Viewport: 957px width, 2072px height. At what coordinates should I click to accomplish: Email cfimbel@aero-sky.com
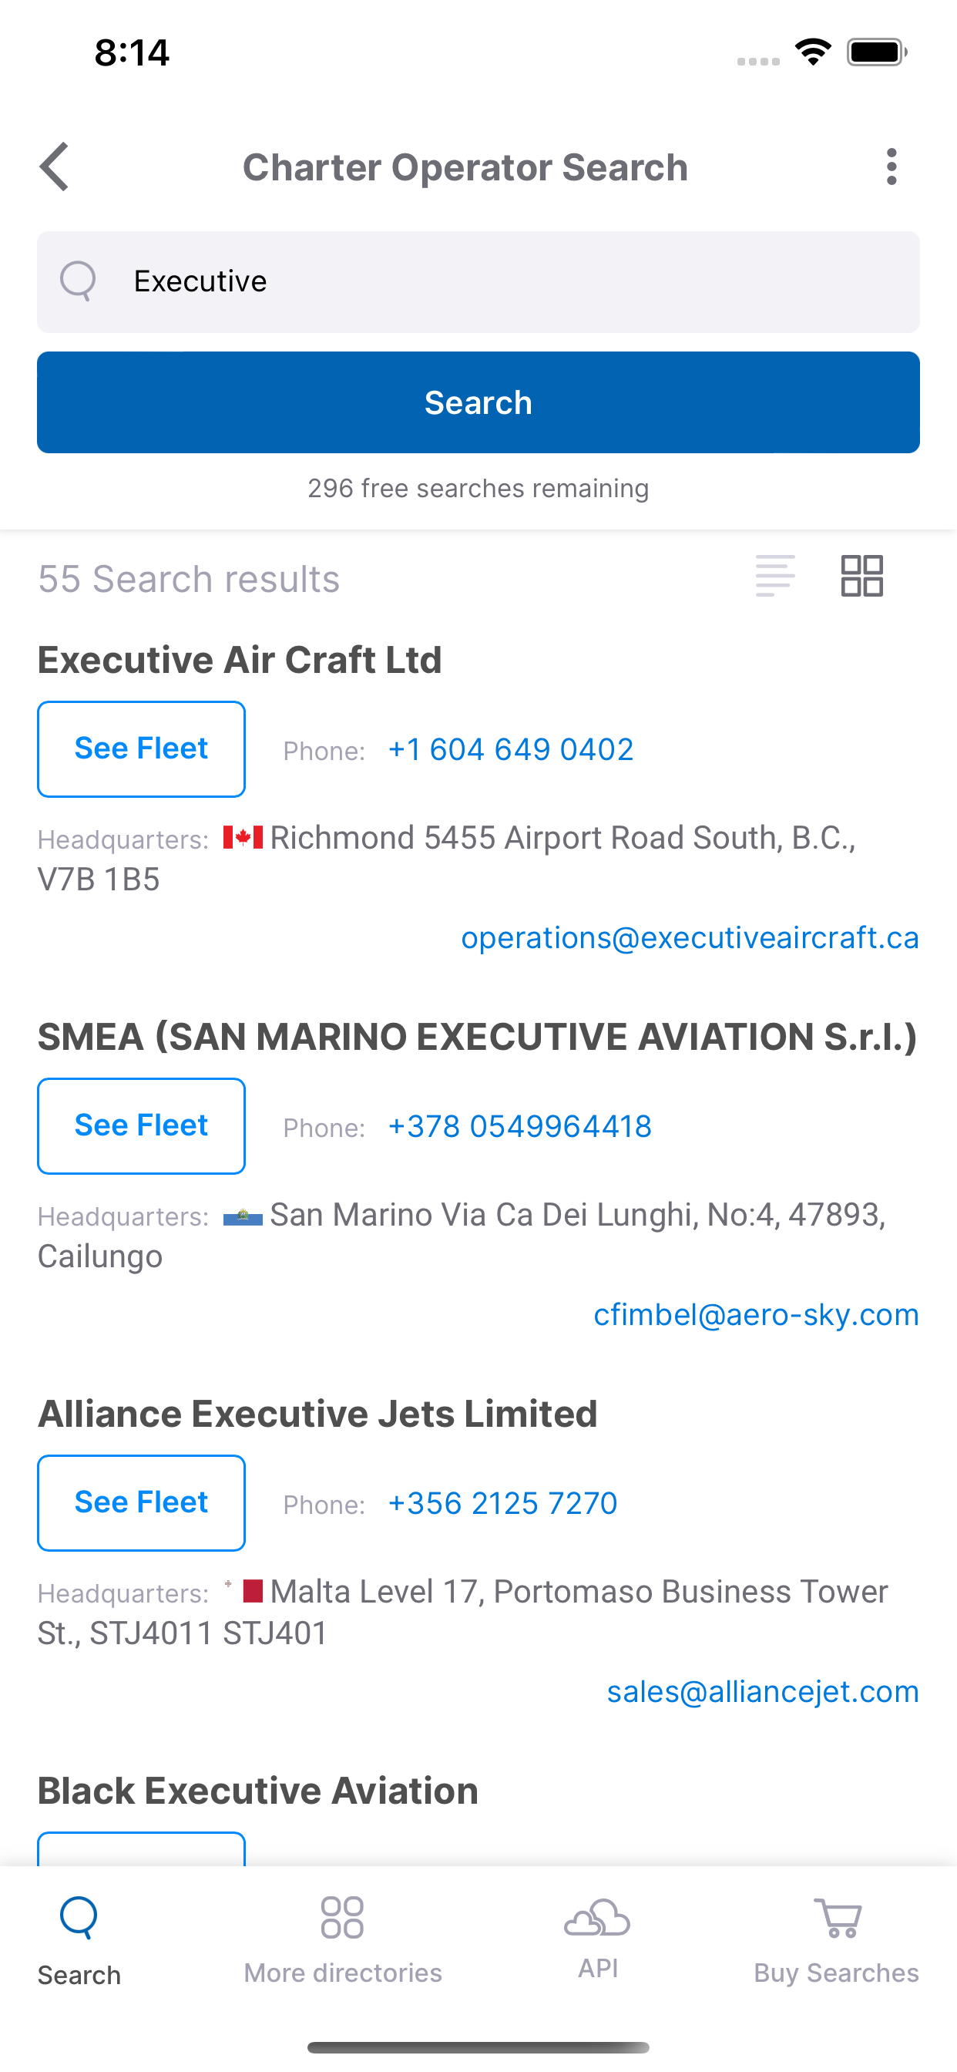click(x=756, y=1314)
